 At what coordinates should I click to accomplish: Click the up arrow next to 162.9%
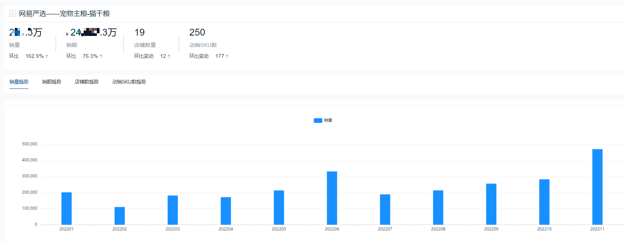(47, 56)
